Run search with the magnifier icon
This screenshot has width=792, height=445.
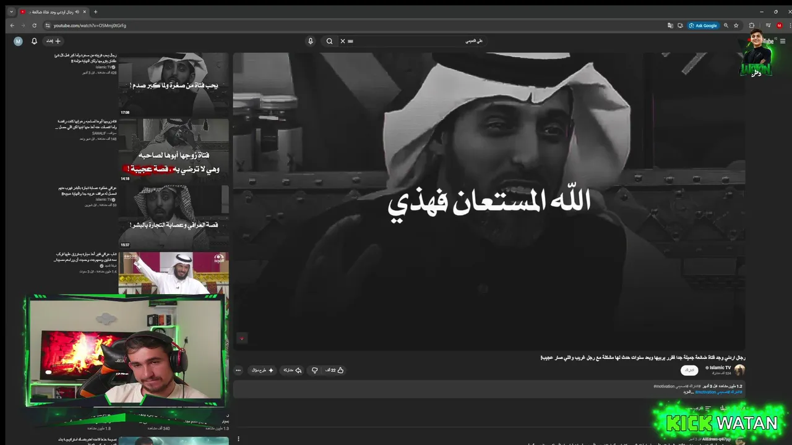[x=329, y=41]
